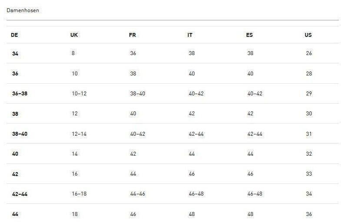Viewport: 341px width, 222px height.
Task: Click the IT column header
Action: [190, 35]
